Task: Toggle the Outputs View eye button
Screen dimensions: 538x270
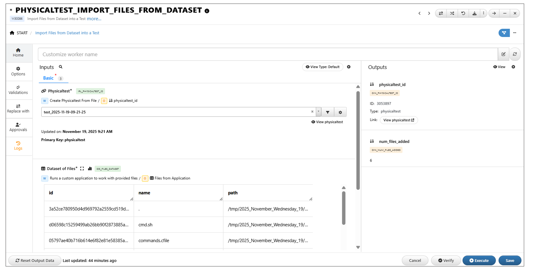Action: tap(499, 67)
